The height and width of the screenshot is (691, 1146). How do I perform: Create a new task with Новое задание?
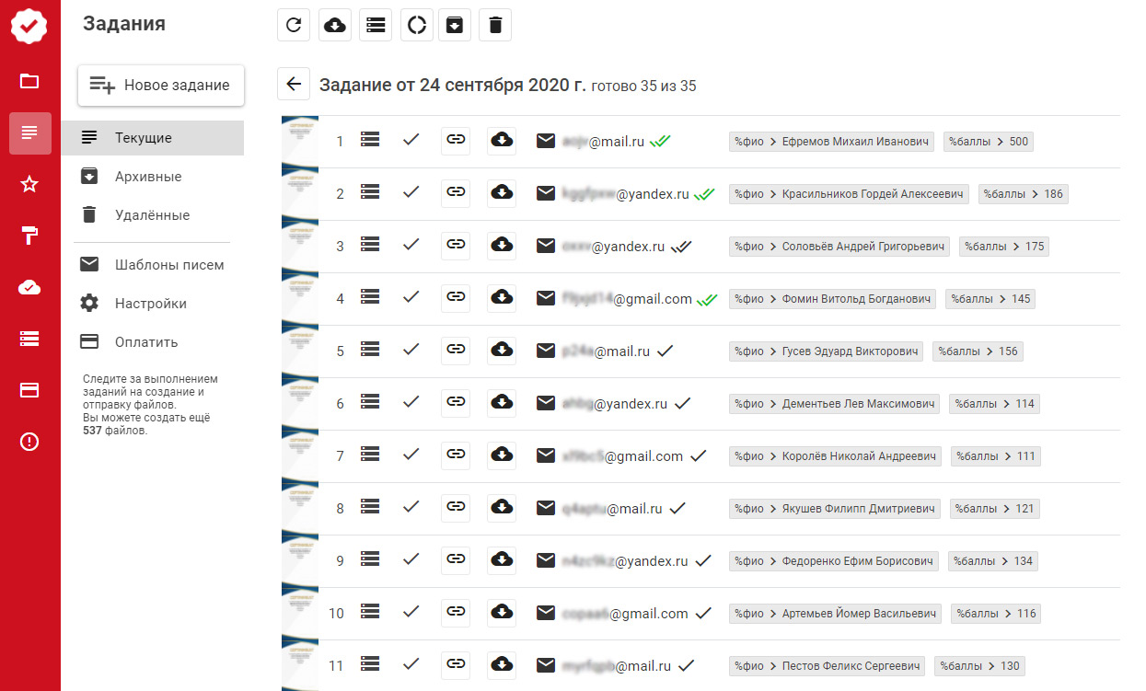click(160, 85)
